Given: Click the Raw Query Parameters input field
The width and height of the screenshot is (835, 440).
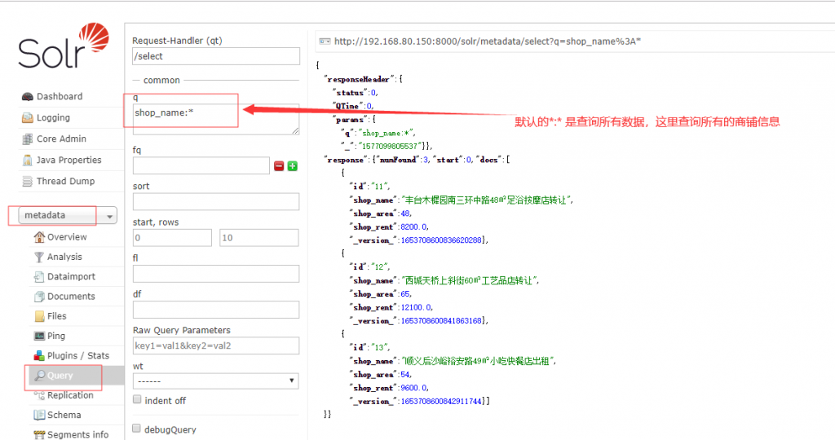Looking at the screenshot, I should click(215, 345).
